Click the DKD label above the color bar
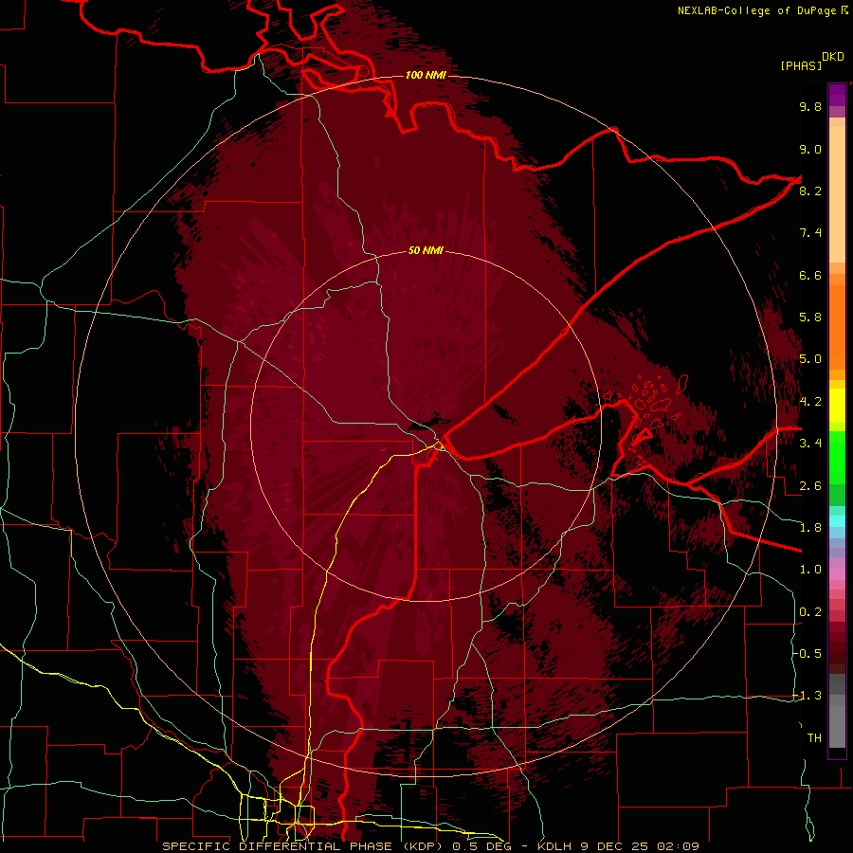 [x=832, y=57]
